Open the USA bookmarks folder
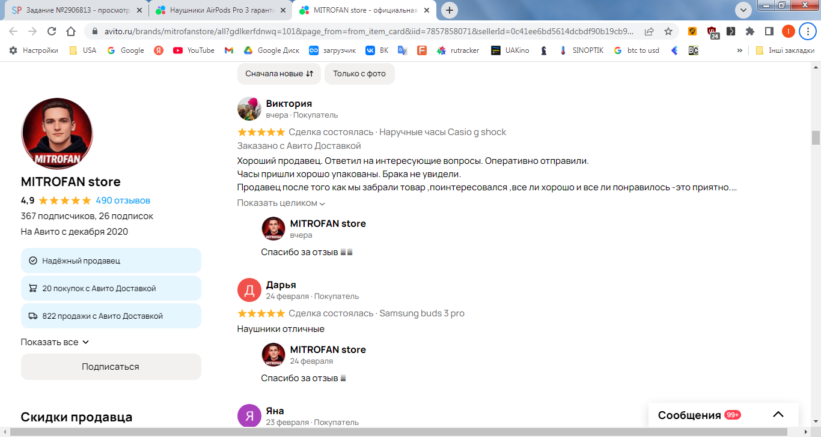821x437 pixels. 83,50
